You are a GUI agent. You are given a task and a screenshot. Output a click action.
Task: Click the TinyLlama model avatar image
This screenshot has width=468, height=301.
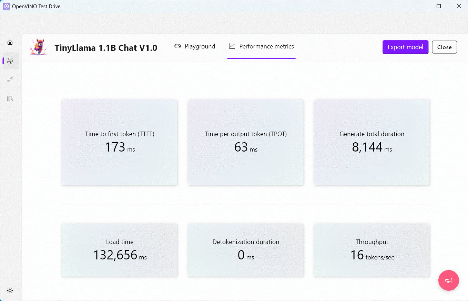pos(39,47)
